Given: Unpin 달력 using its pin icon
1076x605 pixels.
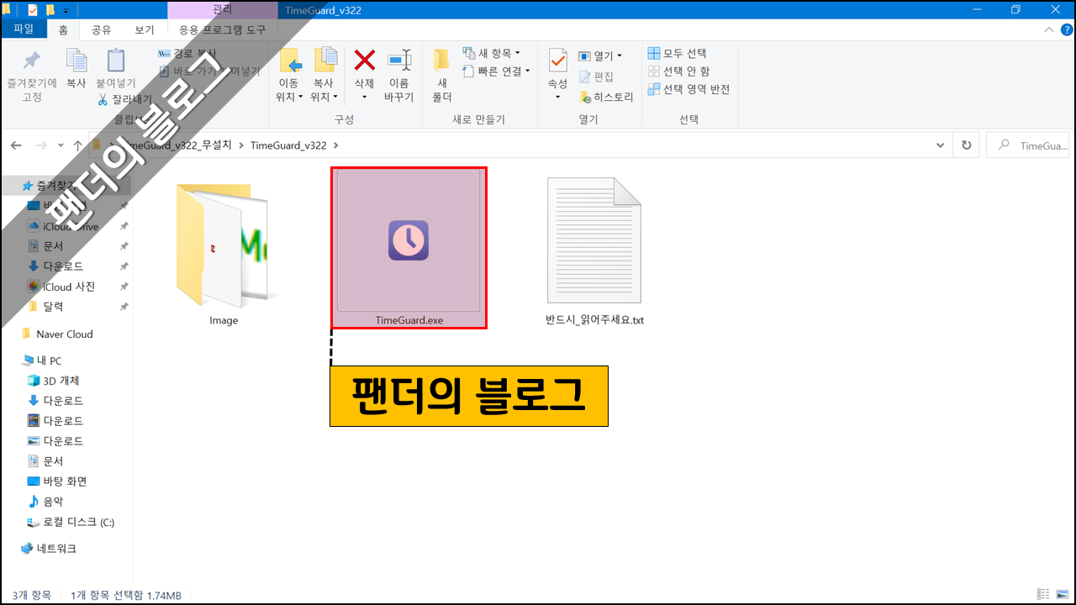Looking at the screenshot, I should [124, 307].
